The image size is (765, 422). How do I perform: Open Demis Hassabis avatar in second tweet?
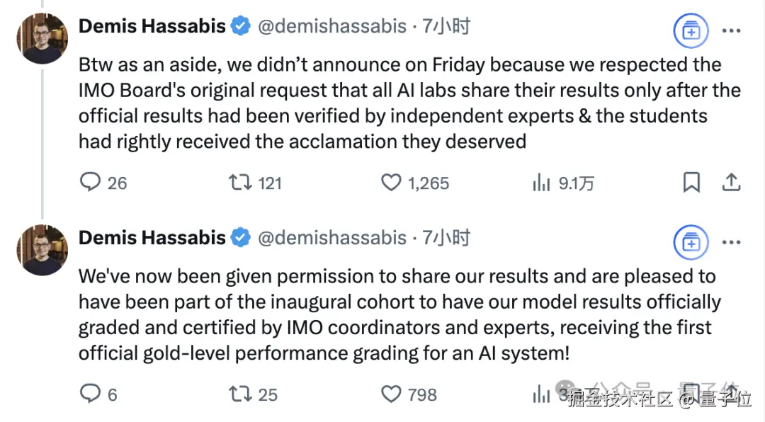point(42,250)
